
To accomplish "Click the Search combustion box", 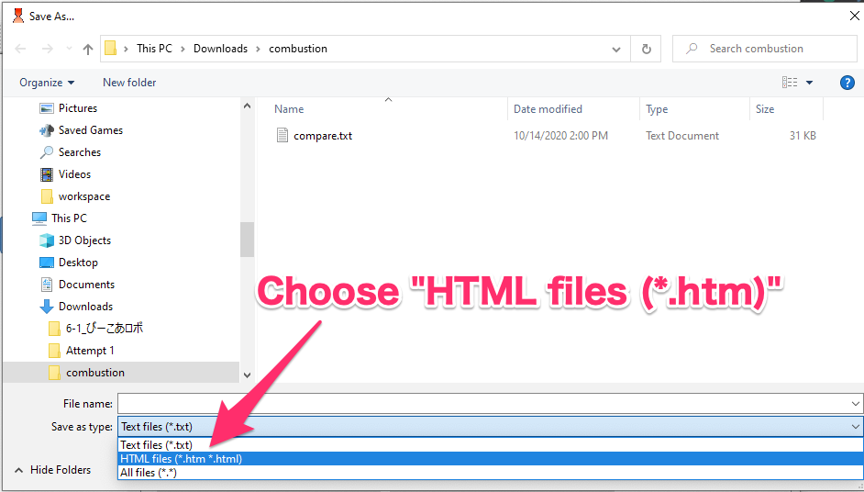I will point(765,49).
